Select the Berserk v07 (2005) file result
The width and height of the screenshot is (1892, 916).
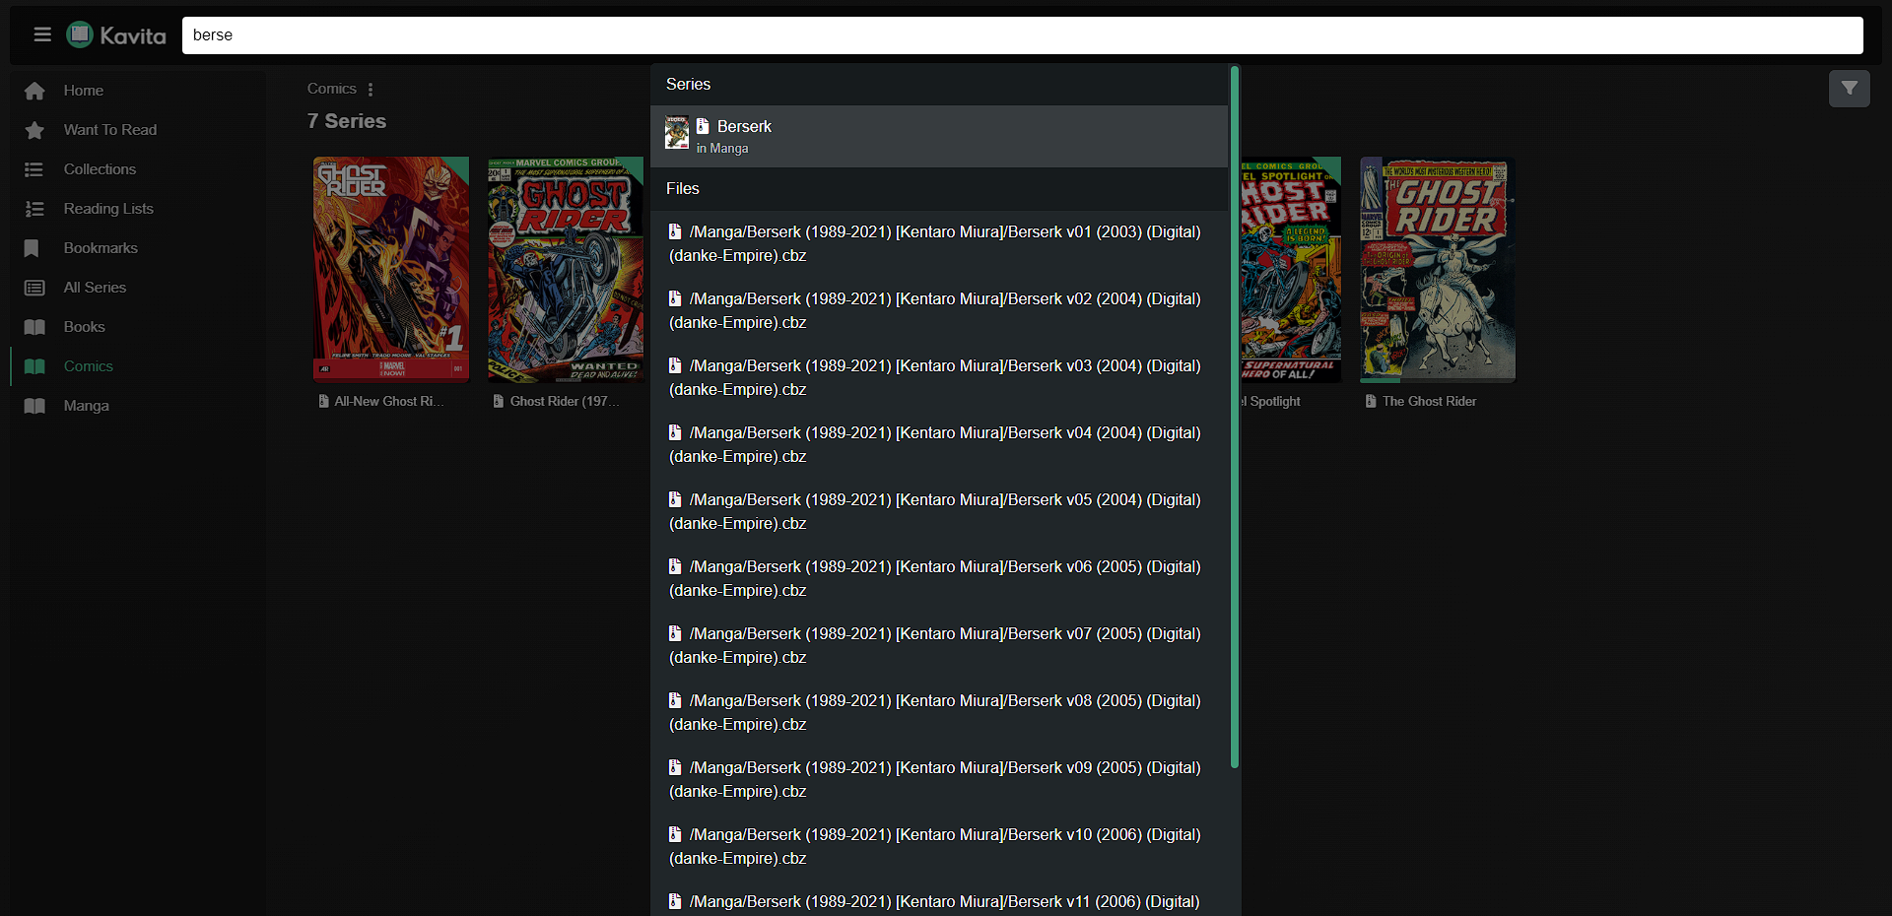[939, 645]
